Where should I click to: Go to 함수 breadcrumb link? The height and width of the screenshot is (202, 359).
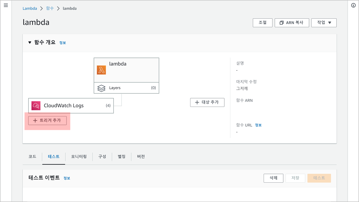coord(50,8)
